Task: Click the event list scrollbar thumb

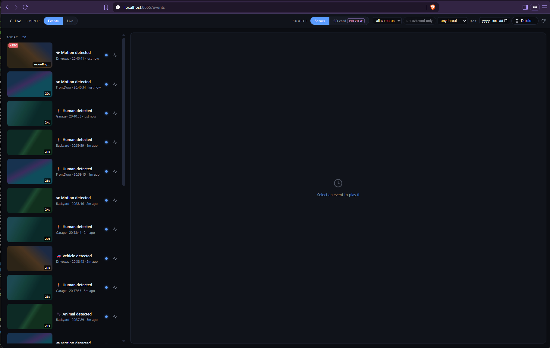Action: pyautogui.click(x=124, y=111)
